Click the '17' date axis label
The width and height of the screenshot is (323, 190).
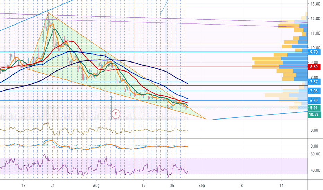click(x=143, y=186)
